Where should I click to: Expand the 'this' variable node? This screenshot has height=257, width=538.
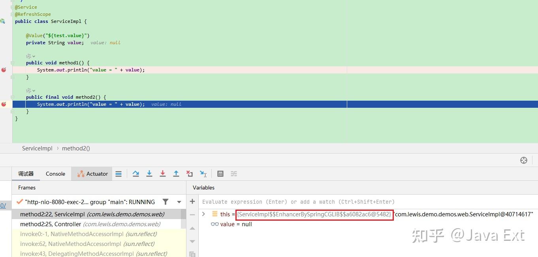203,214
